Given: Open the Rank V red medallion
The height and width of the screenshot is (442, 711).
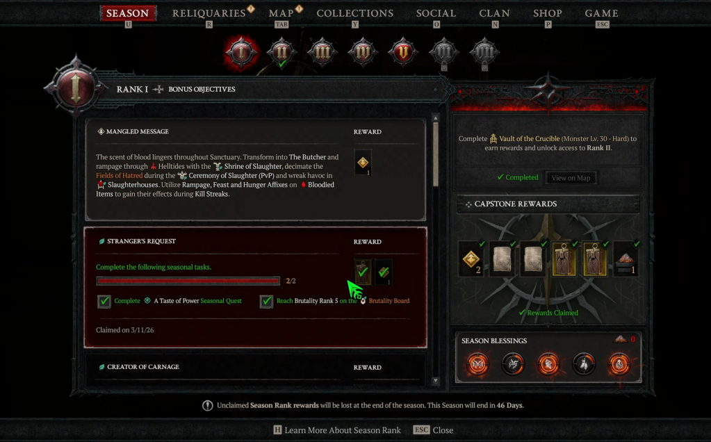Looking at the screenshot, I should [402, 53].
